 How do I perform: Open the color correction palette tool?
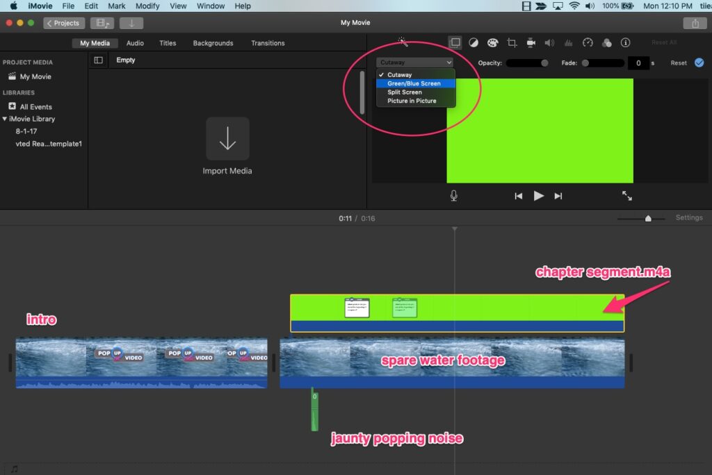[x=493, y=42]
